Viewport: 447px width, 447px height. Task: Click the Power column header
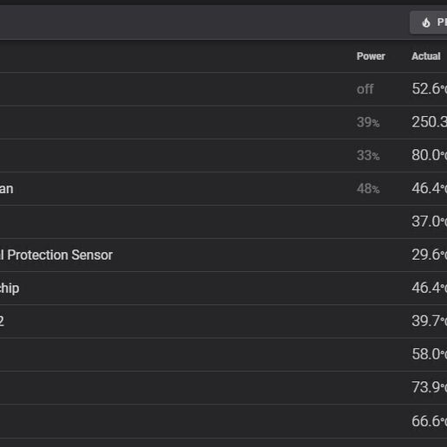click(371, 56)
